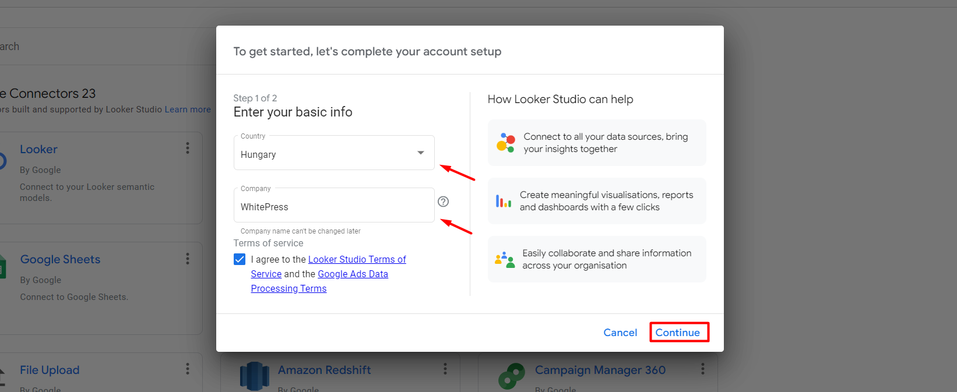Select the Campaign Manager 360 connector title
957x392 pixels.
point(600,370)
